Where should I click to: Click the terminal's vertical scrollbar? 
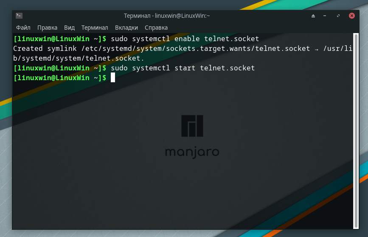click(356, 131)
